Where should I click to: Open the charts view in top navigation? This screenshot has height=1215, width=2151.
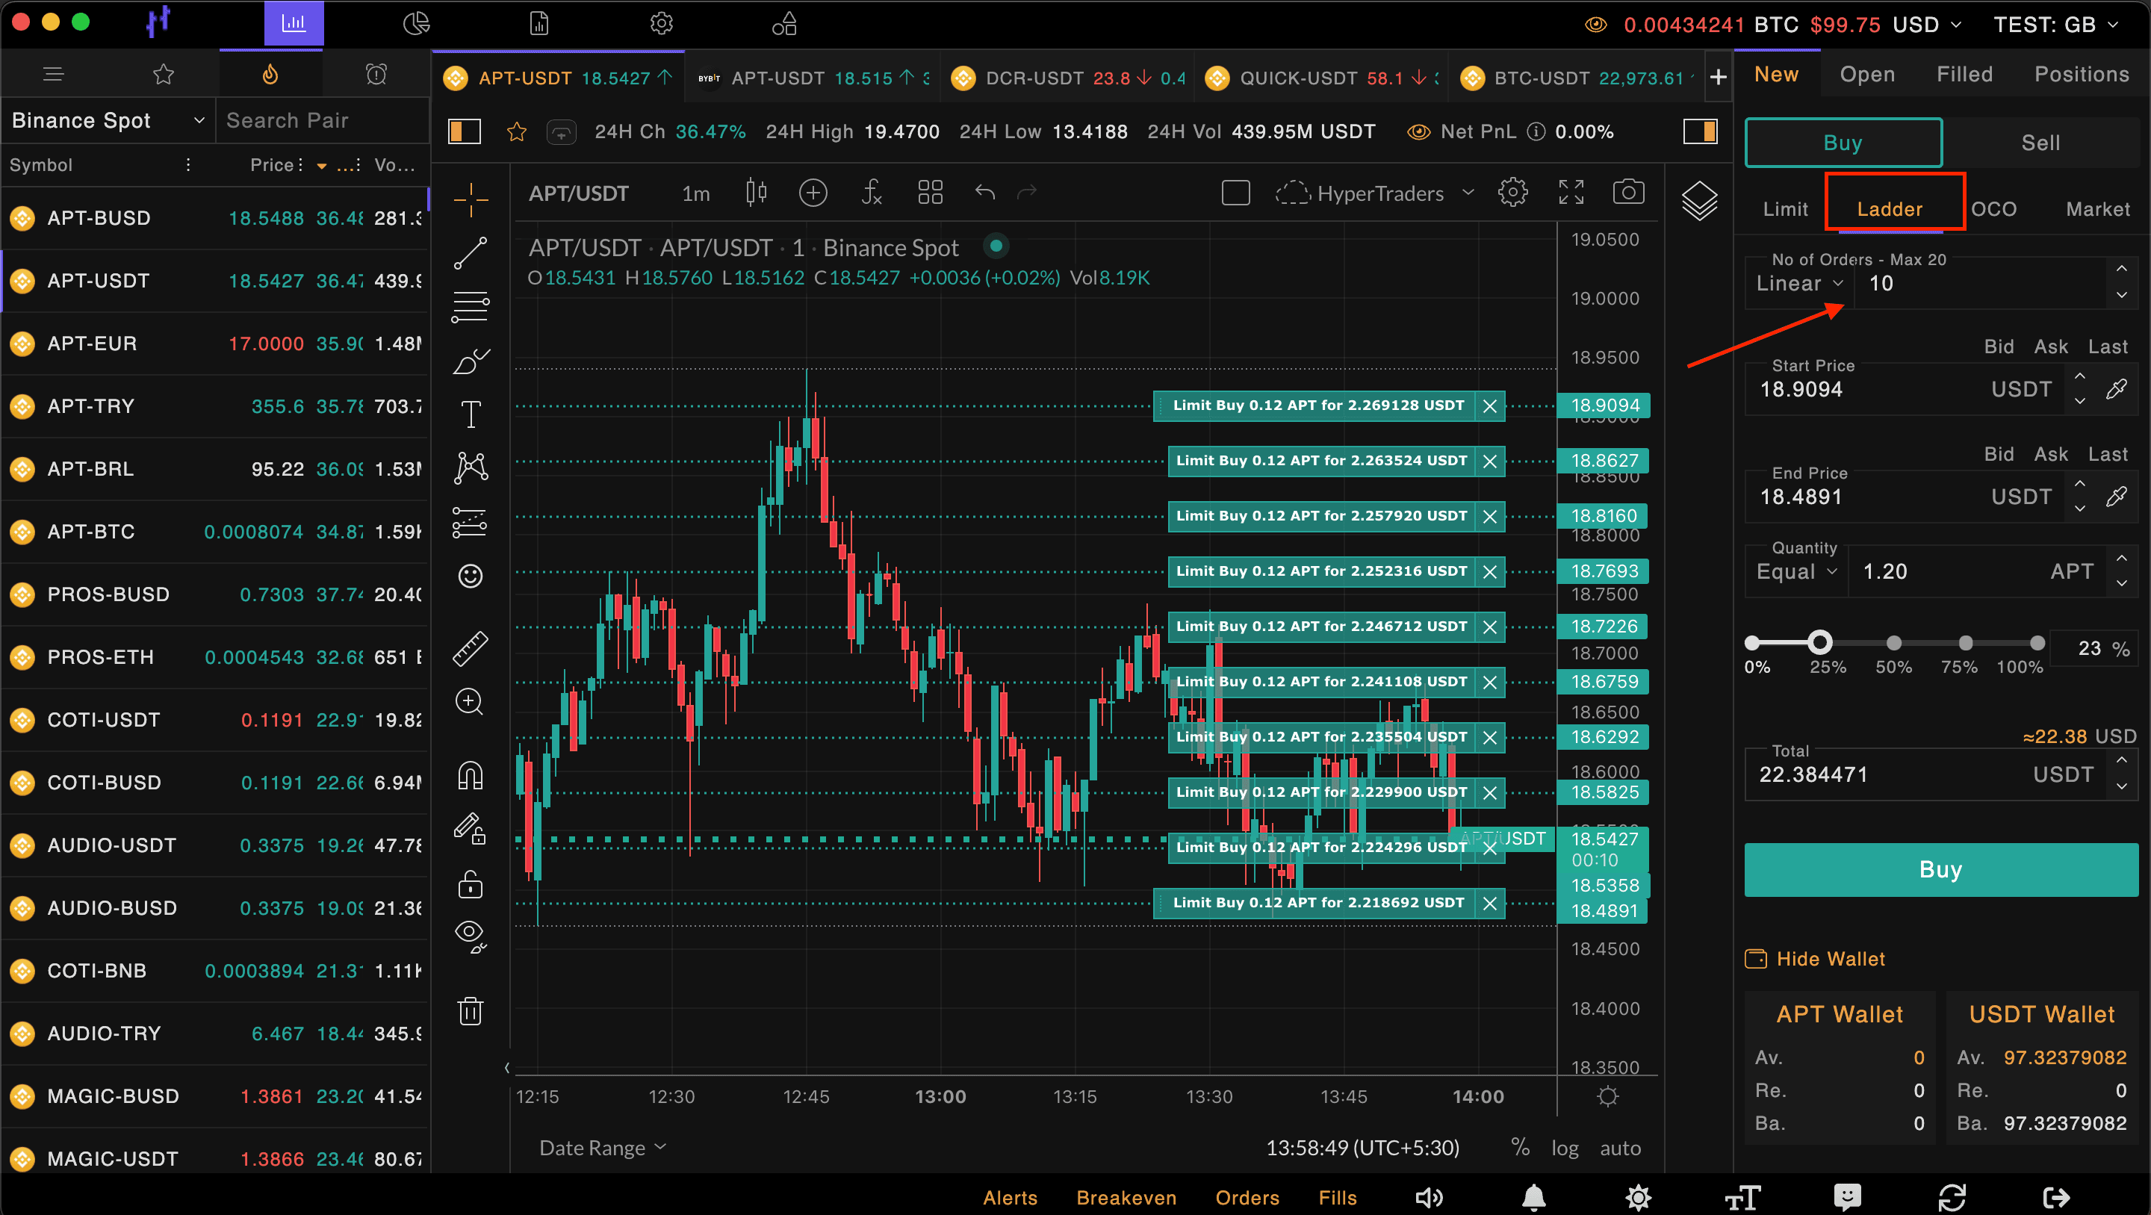coord(293,23)
